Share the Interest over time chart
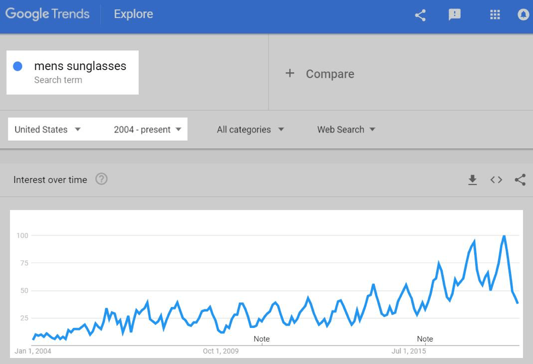Image resolution: width=533 pixels, height=364 pixels. pos(520,180)
